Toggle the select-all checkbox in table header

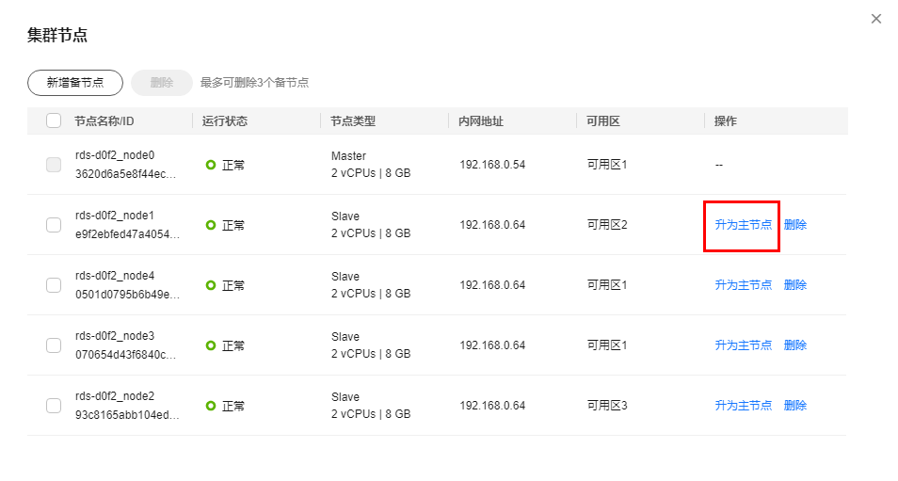(x=54, y=120)
